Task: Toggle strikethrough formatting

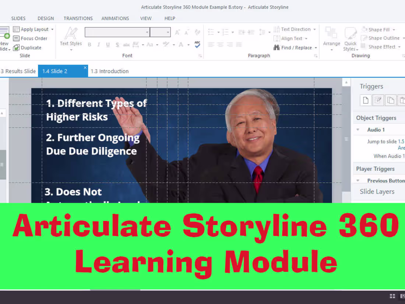Action: [x=126, y=45]
